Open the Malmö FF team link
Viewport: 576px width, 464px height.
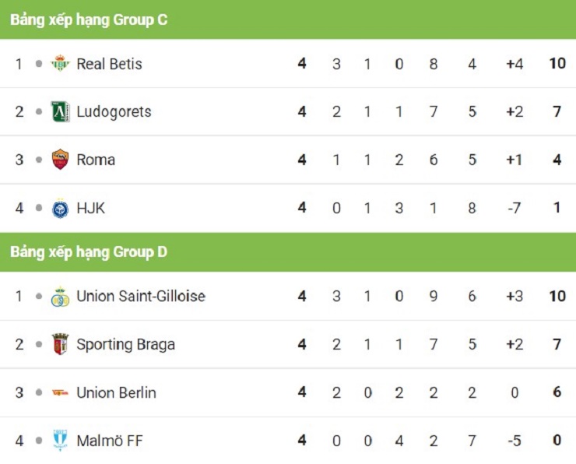110,441
